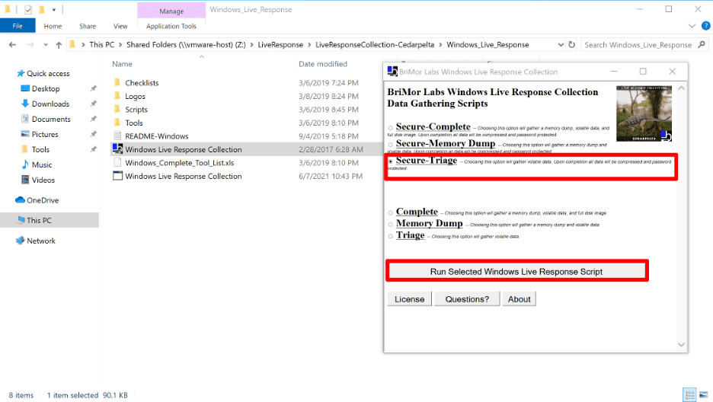
Task: Sort by the Date modified column header
Action: (323, 64)
